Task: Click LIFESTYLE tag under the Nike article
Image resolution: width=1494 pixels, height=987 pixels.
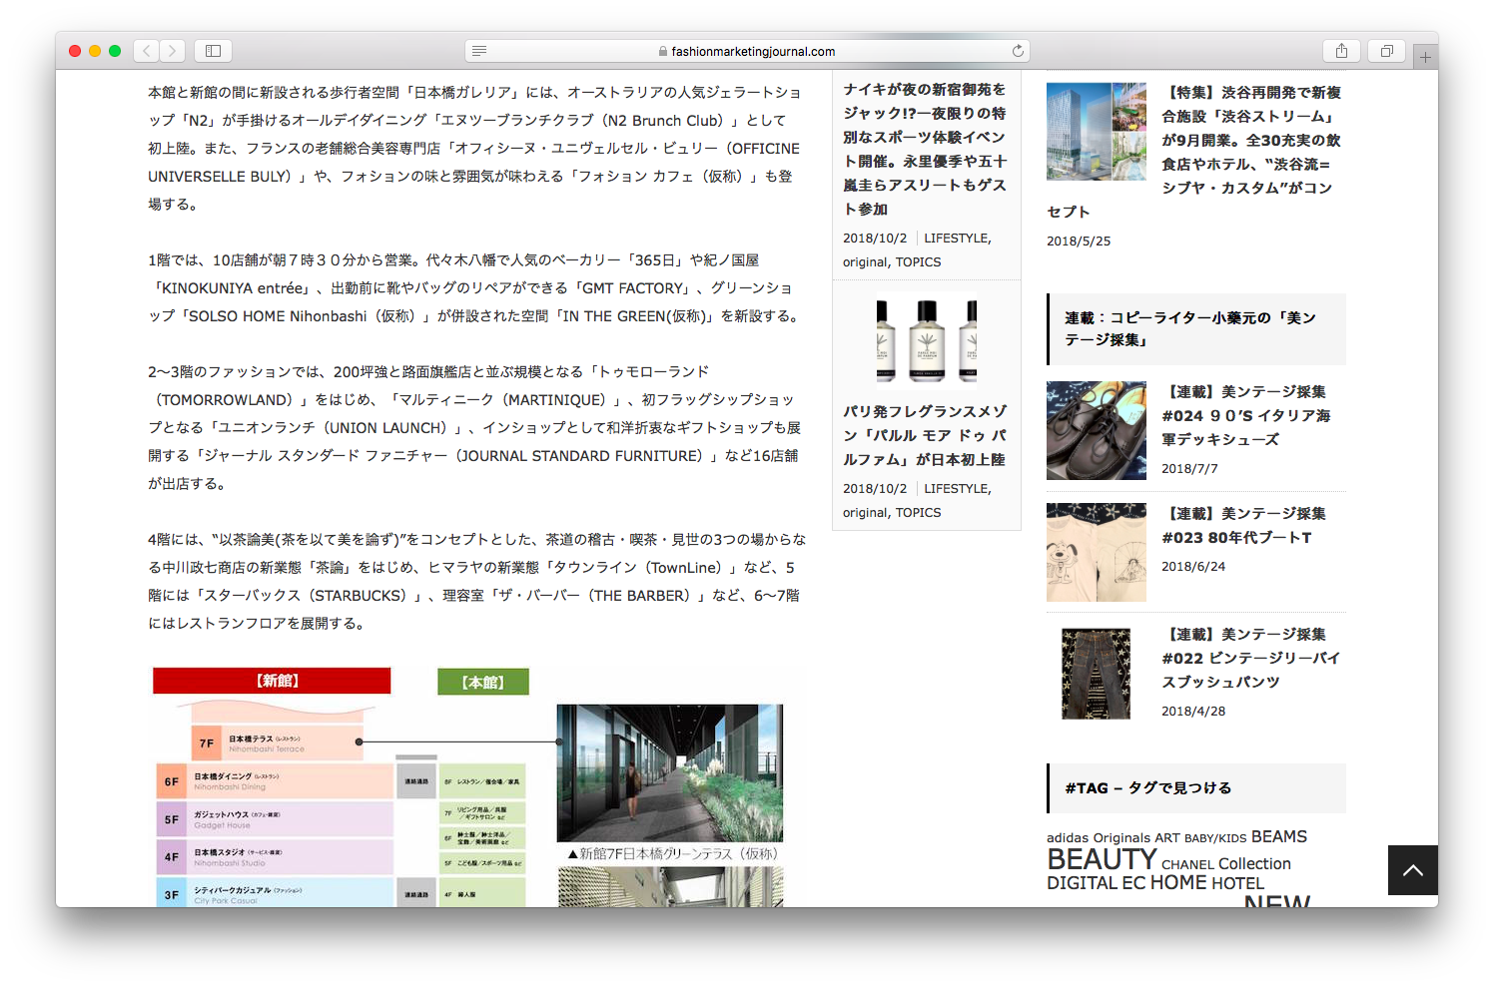Action: tap(955, 238)
